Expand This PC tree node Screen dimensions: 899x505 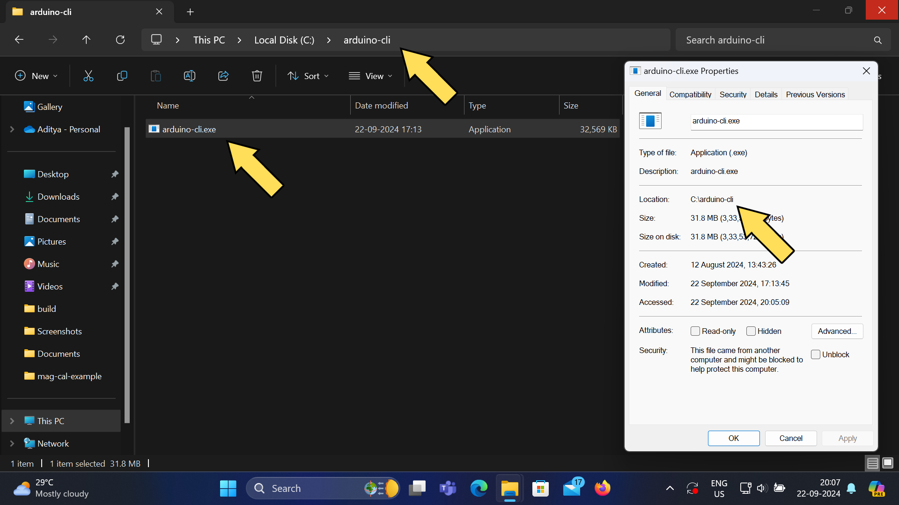tap(12, 421)
